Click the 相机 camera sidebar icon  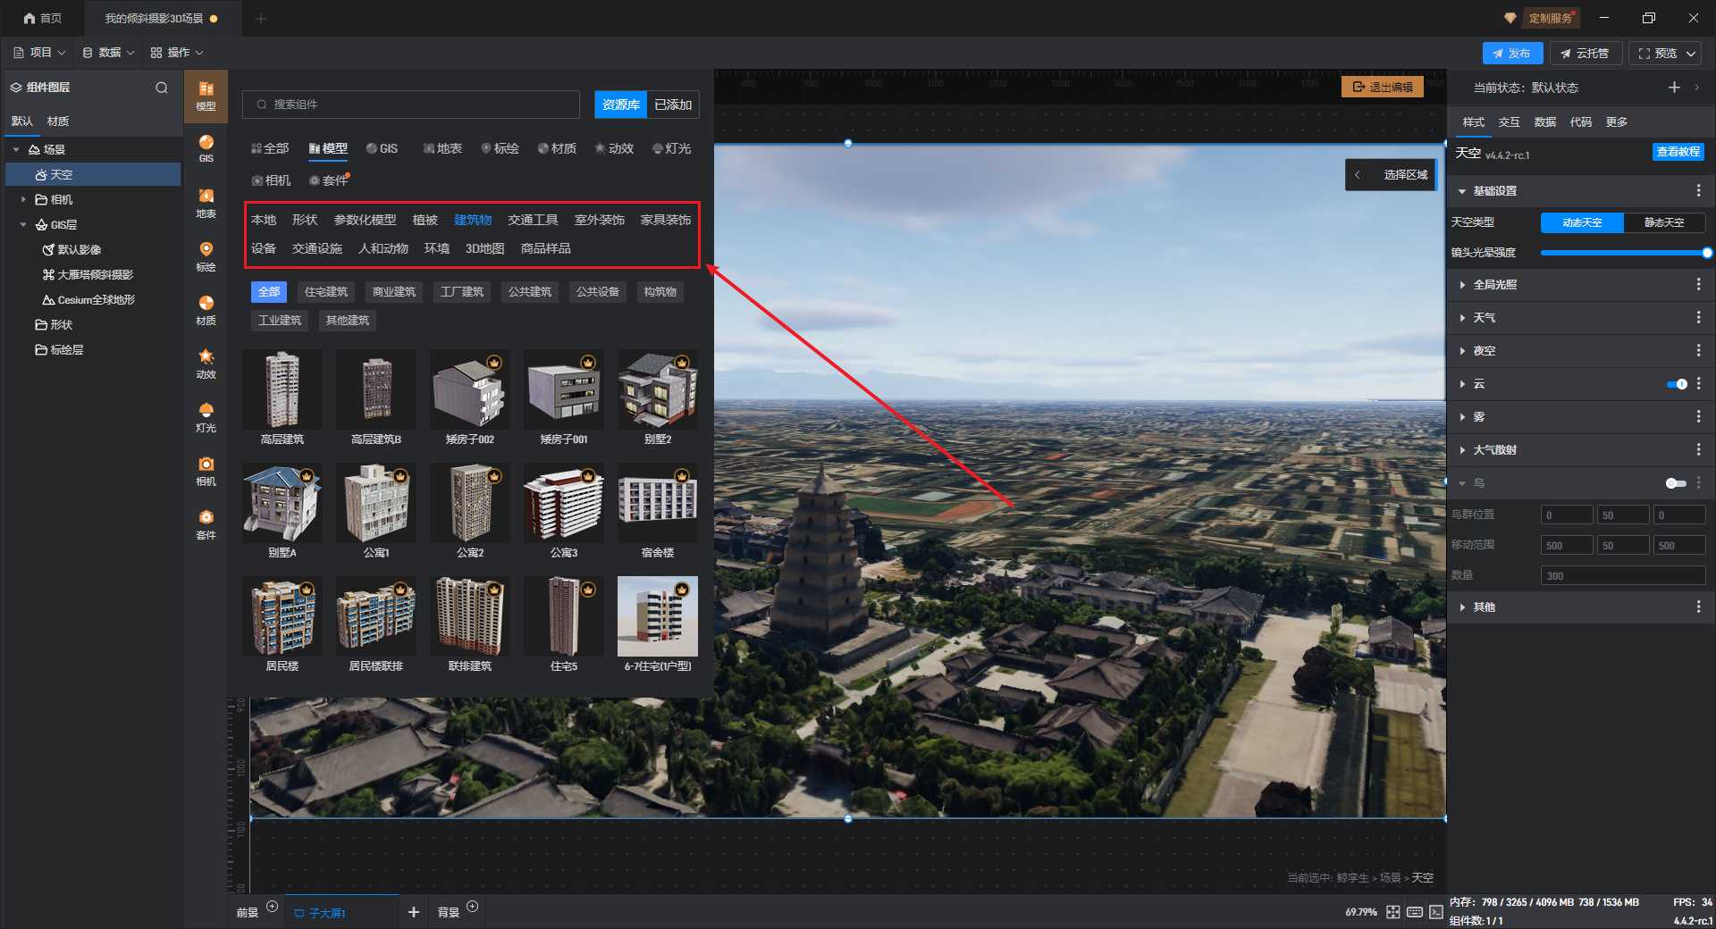206,470
